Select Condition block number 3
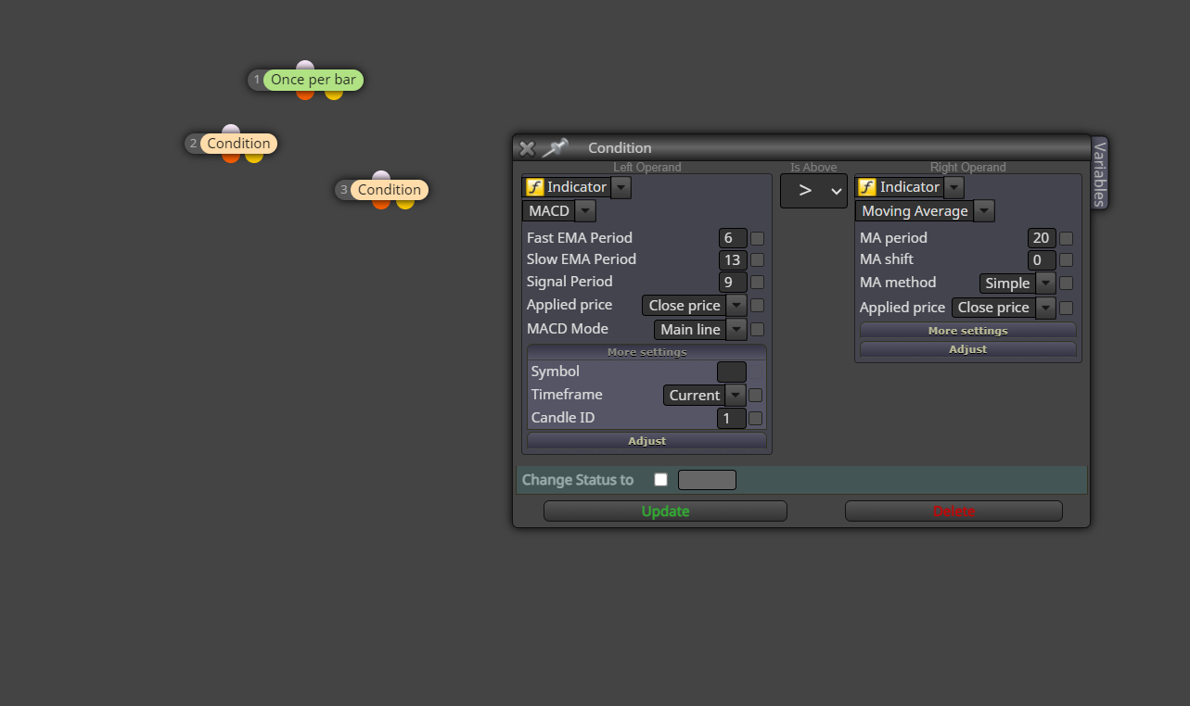Screen dimensions: 1190x706 [390, 190]
